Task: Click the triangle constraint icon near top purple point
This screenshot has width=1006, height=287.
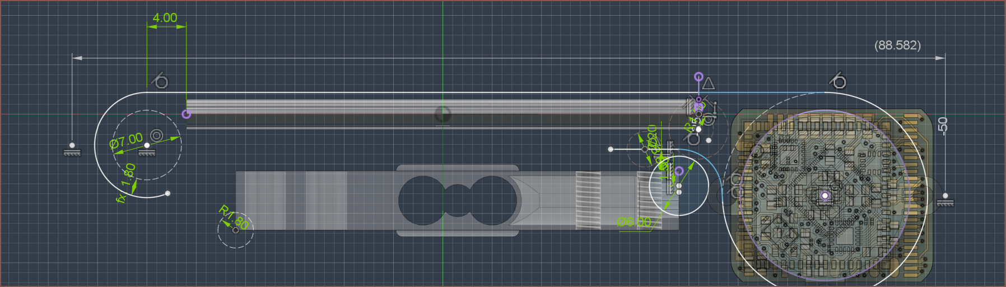Action: [709, 84]
